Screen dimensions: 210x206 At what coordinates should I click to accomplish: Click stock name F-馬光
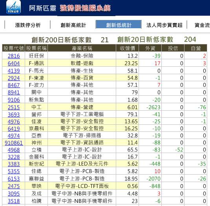point(37,71)
